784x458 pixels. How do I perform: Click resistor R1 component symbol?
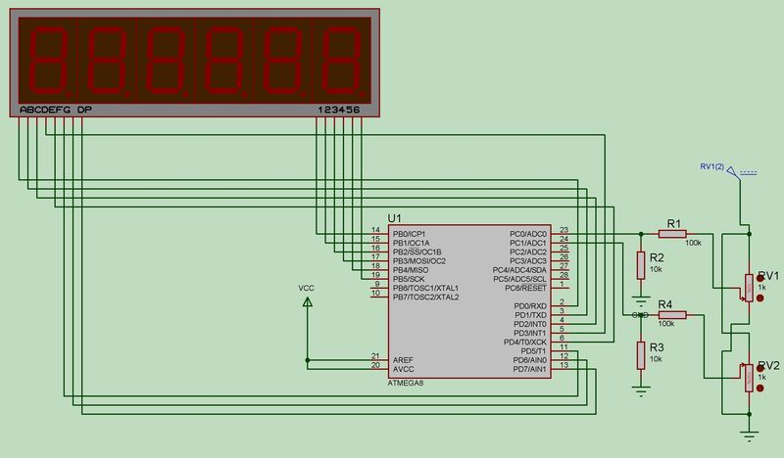672,234
